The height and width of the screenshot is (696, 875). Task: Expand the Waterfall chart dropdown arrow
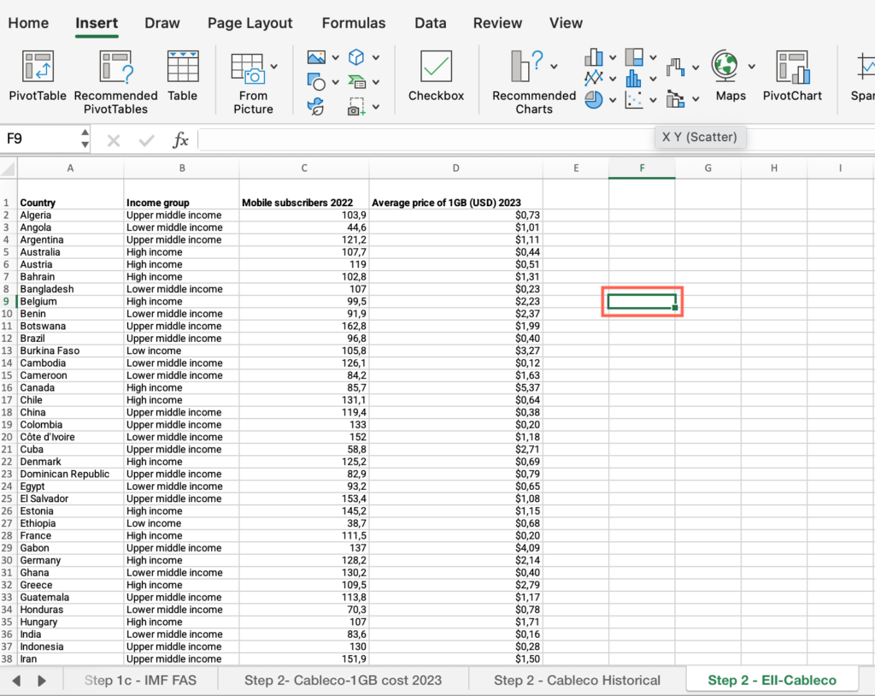pyautogui.click(x=696, y=68)
